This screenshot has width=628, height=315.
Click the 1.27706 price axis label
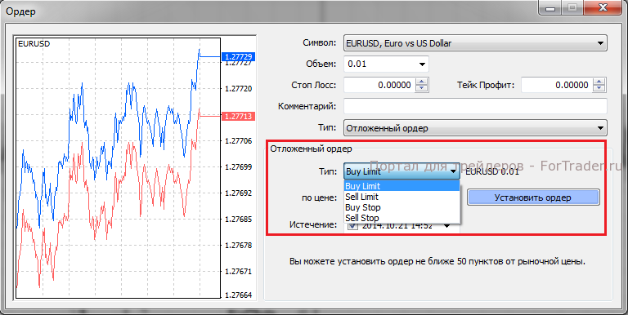point(239,141)
